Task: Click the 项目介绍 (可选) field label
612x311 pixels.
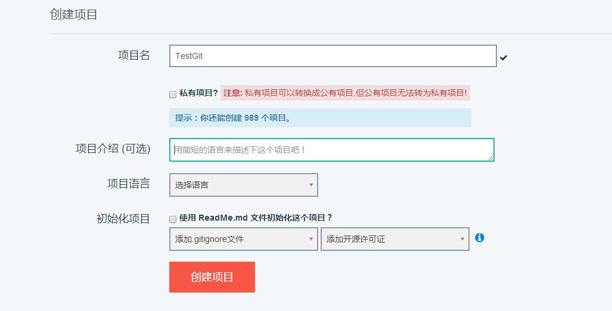Action: pyautogui.click(x=113, y=149)
